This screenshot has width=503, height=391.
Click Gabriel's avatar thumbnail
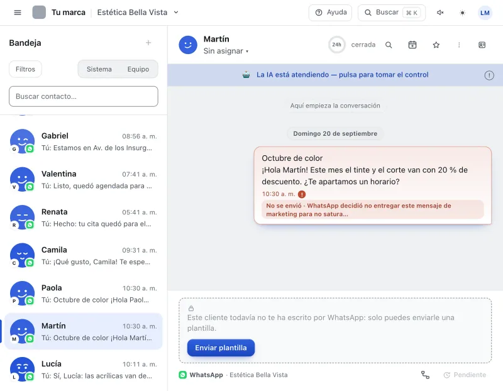tap(22, 141)
